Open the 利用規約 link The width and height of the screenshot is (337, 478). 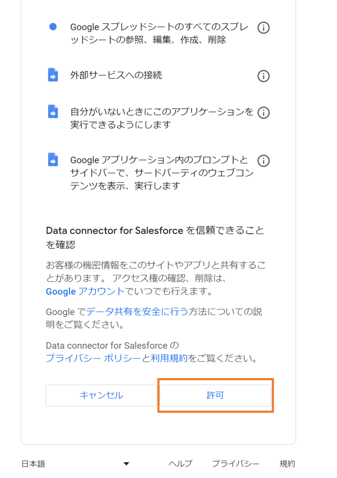click(x=169, y=358)
